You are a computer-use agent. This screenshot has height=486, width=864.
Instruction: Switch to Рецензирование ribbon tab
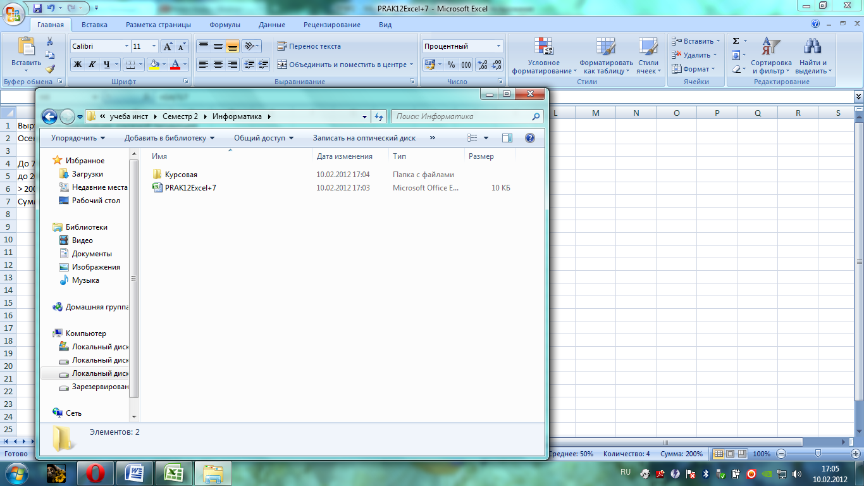[332, 25]
